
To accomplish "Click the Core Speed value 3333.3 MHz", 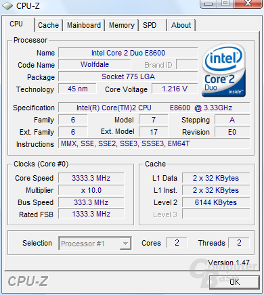I will [x=91, y=178].
